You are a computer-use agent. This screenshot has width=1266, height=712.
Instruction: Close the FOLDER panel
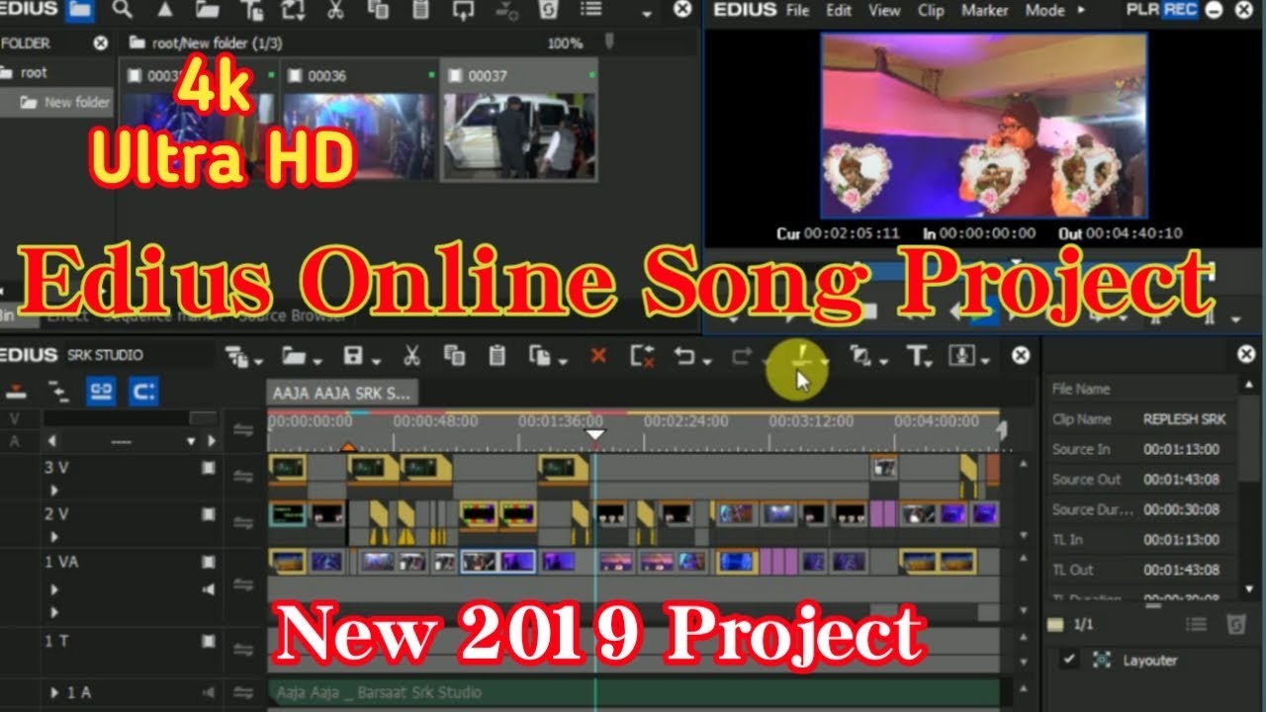[101, 44]
